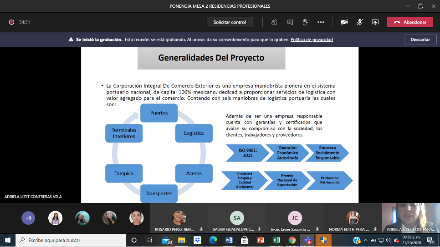Open the Mail app in taskbar
Viewport: 440px width, 247px height.
(x=167, y=240)
